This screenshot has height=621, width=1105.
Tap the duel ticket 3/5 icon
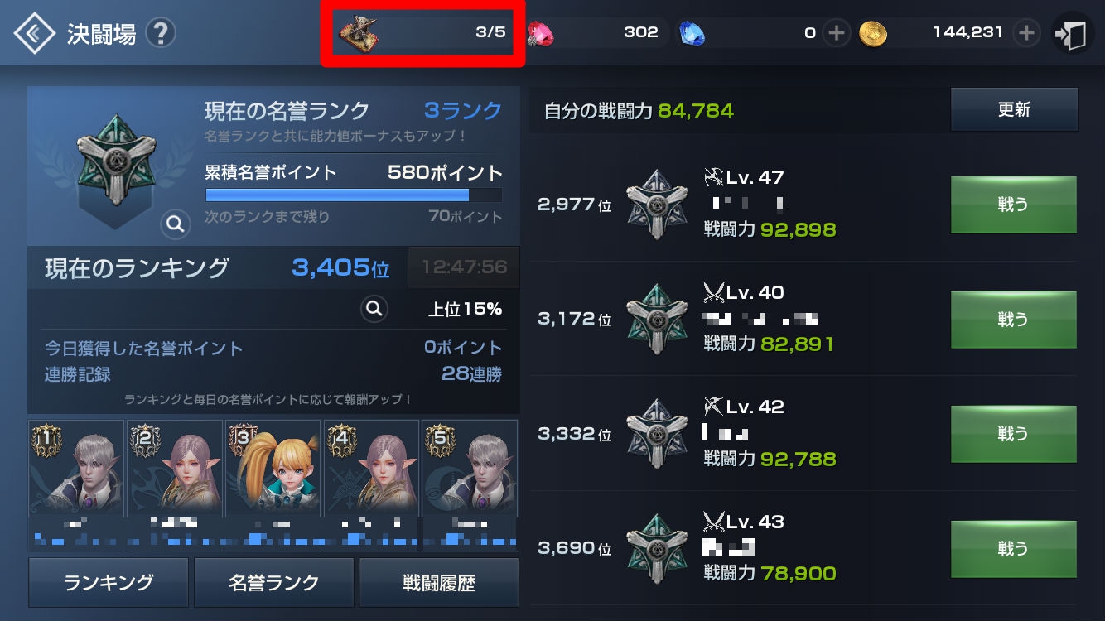tap(359, 33)
